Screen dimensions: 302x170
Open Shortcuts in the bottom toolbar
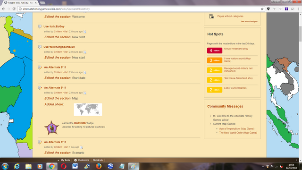coord(98,160)
